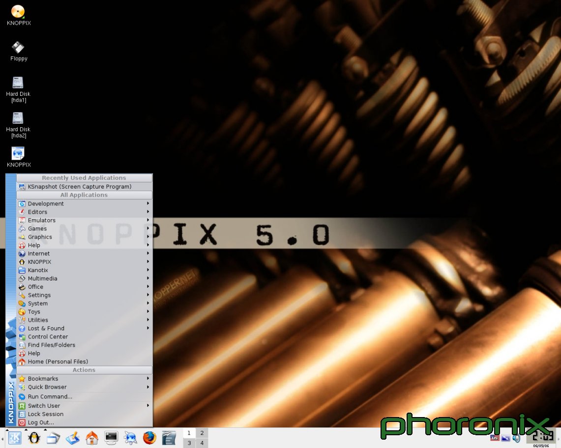Switch to virtual desktop 4
561x448 pixels.
pyautogui.click(x=202, y=443)
